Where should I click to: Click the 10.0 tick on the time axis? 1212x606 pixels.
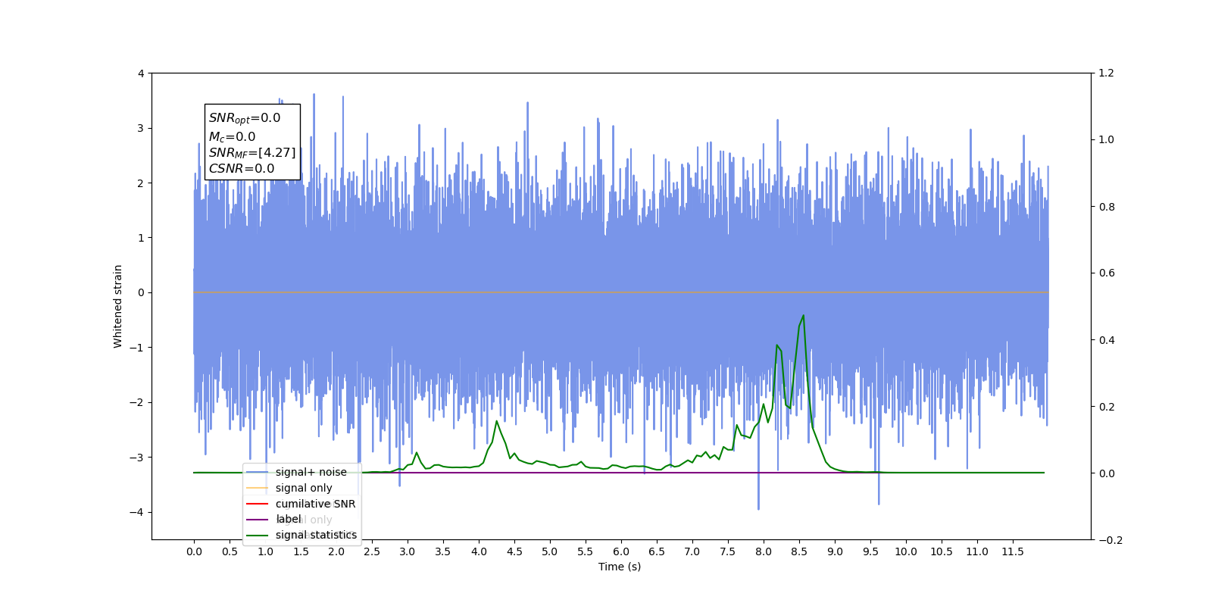pyautogui.click(x=906, y=551)
